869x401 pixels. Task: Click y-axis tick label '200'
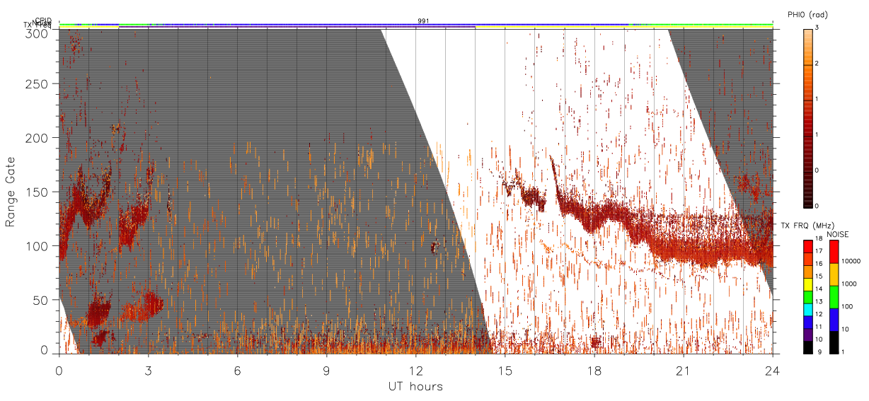pos(38,138)
